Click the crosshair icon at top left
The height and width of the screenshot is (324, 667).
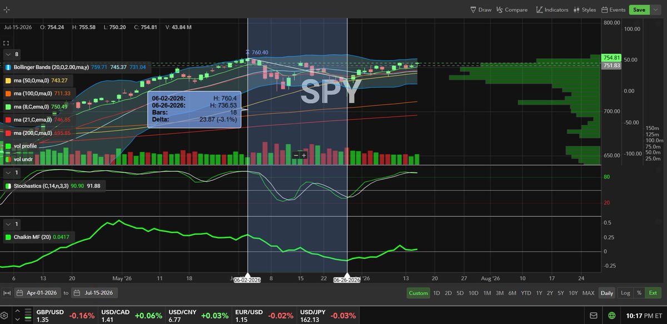pos(7,10)
